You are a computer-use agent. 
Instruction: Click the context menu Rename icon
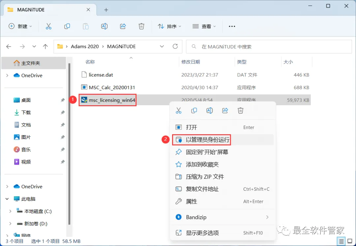point(209,111)
